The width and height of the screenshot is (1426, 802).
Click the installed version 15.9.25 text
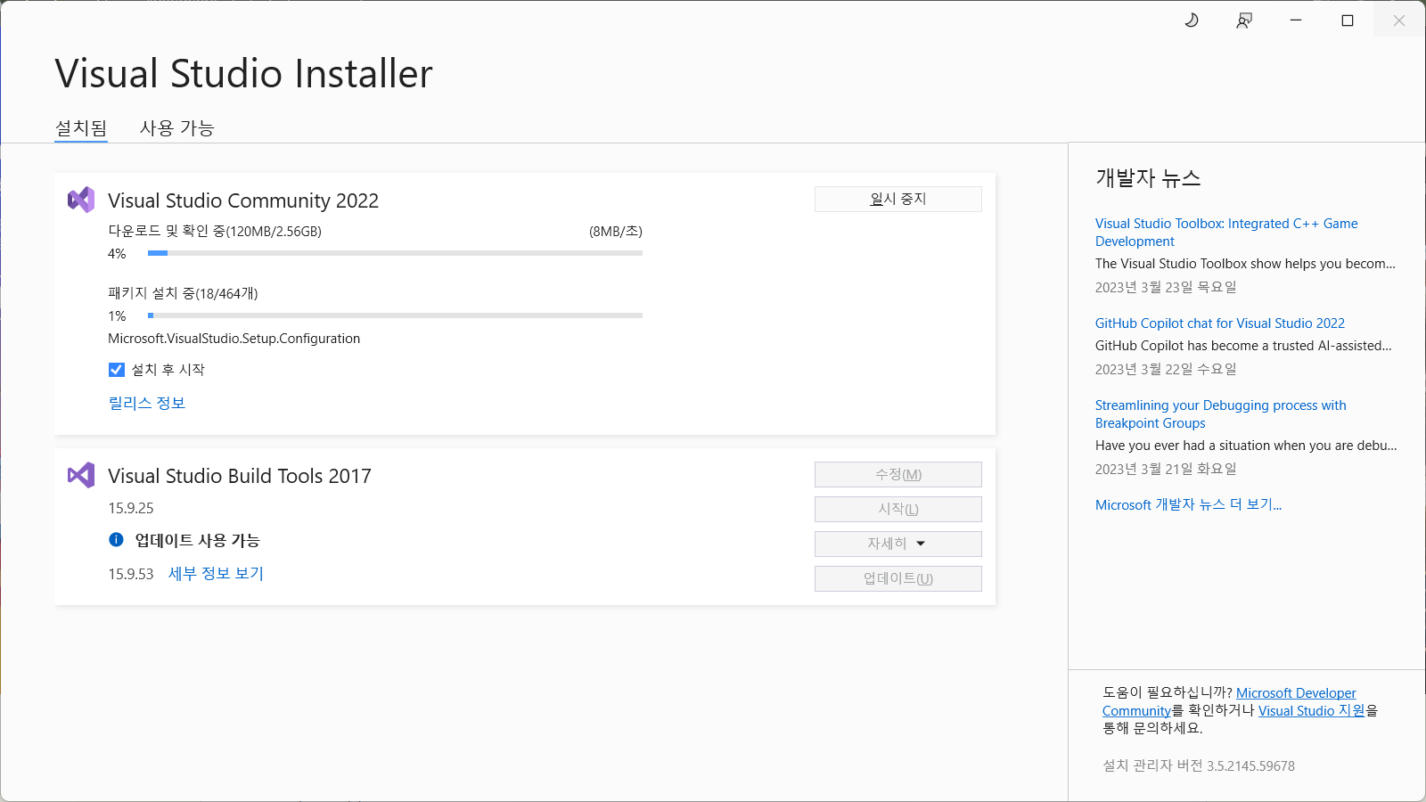click(131, 508)
